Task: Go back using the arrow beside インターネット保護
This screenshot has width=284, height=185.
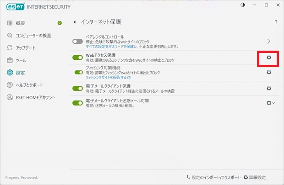Action: 74,22
